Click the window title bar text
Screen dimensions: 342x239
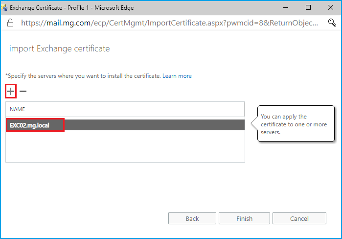[x=71, y=7]
